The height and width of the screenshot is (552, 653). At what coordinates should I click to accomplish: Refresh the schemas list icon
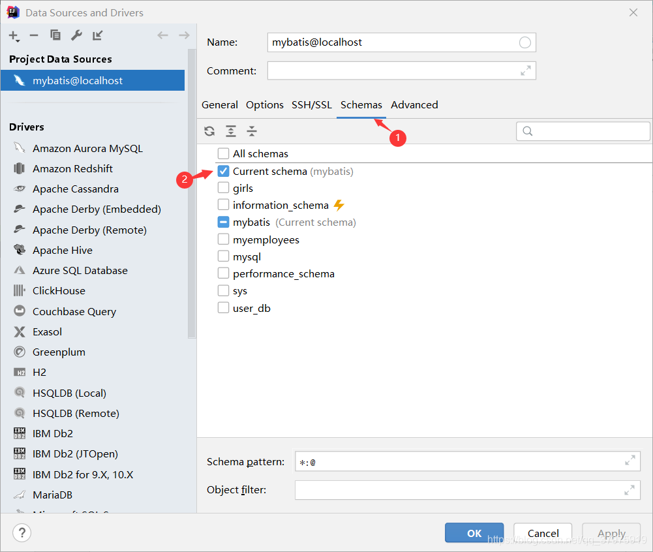click(209, 131)
